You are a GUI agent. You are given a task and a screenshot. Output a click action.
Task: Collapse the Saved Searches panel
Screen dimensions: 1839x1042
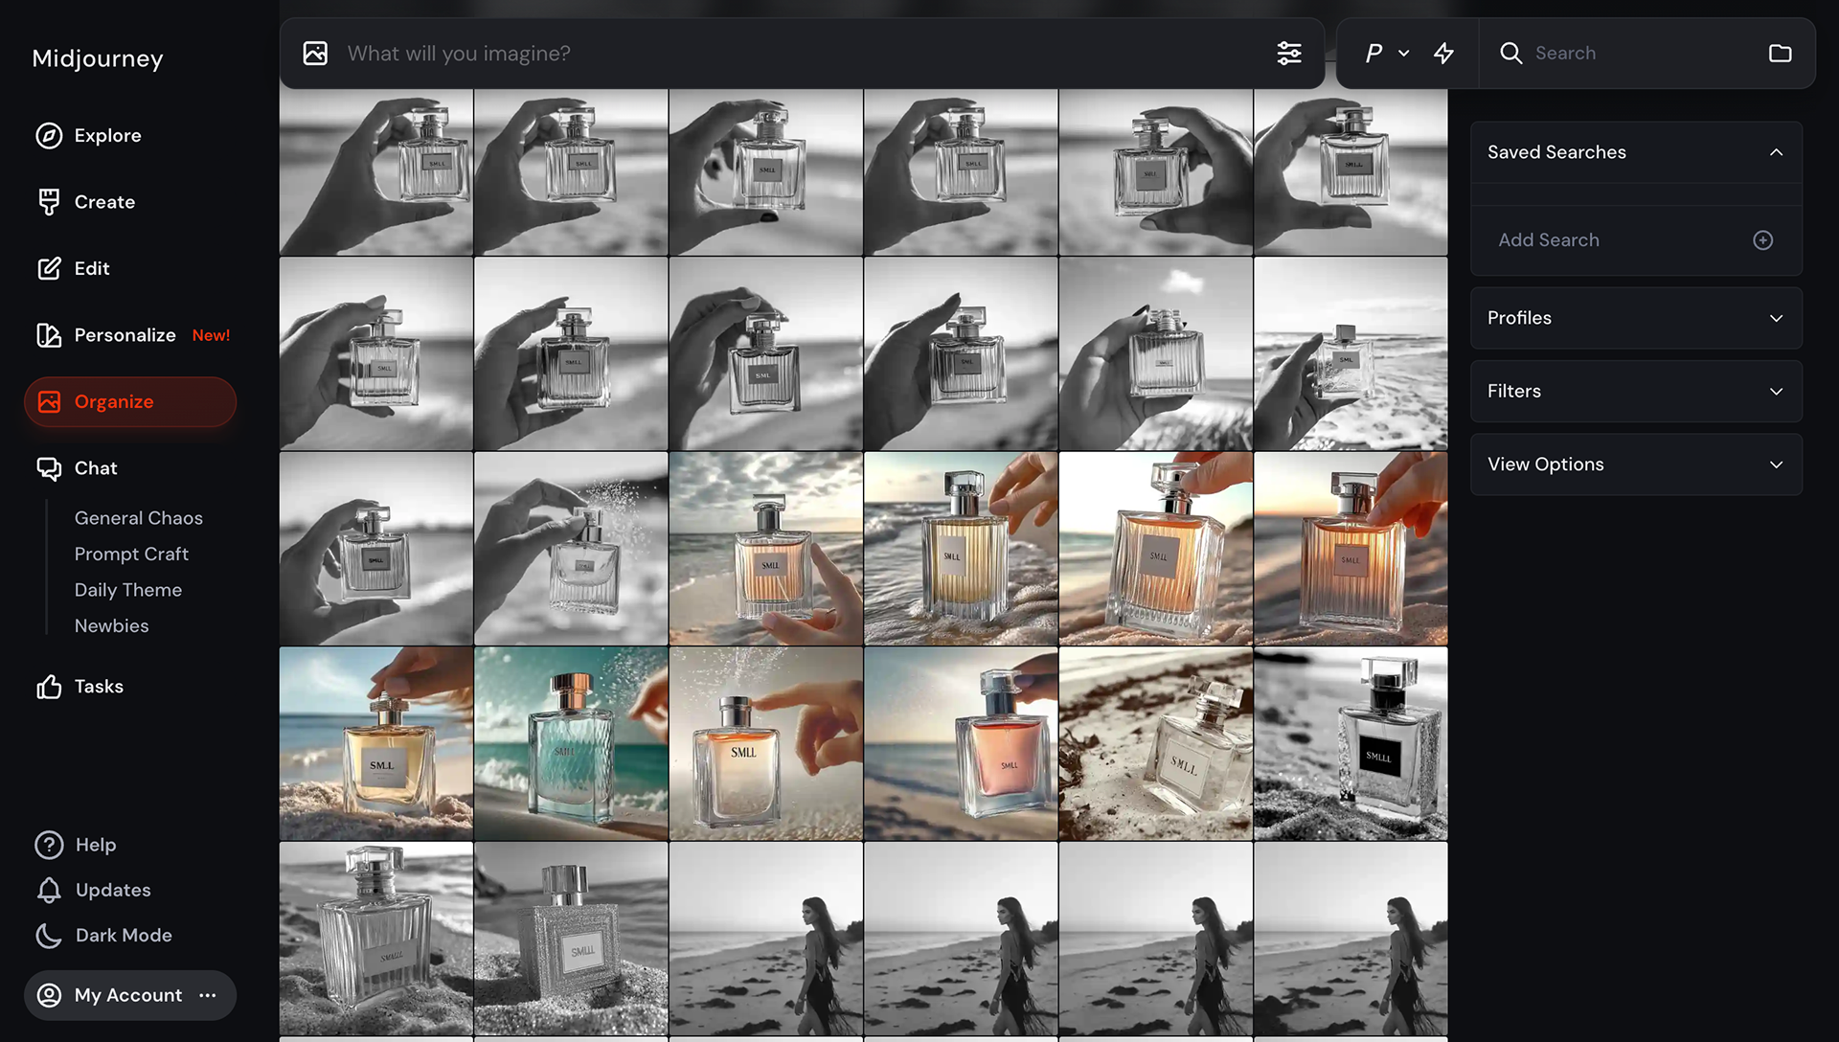(1776, 152)
